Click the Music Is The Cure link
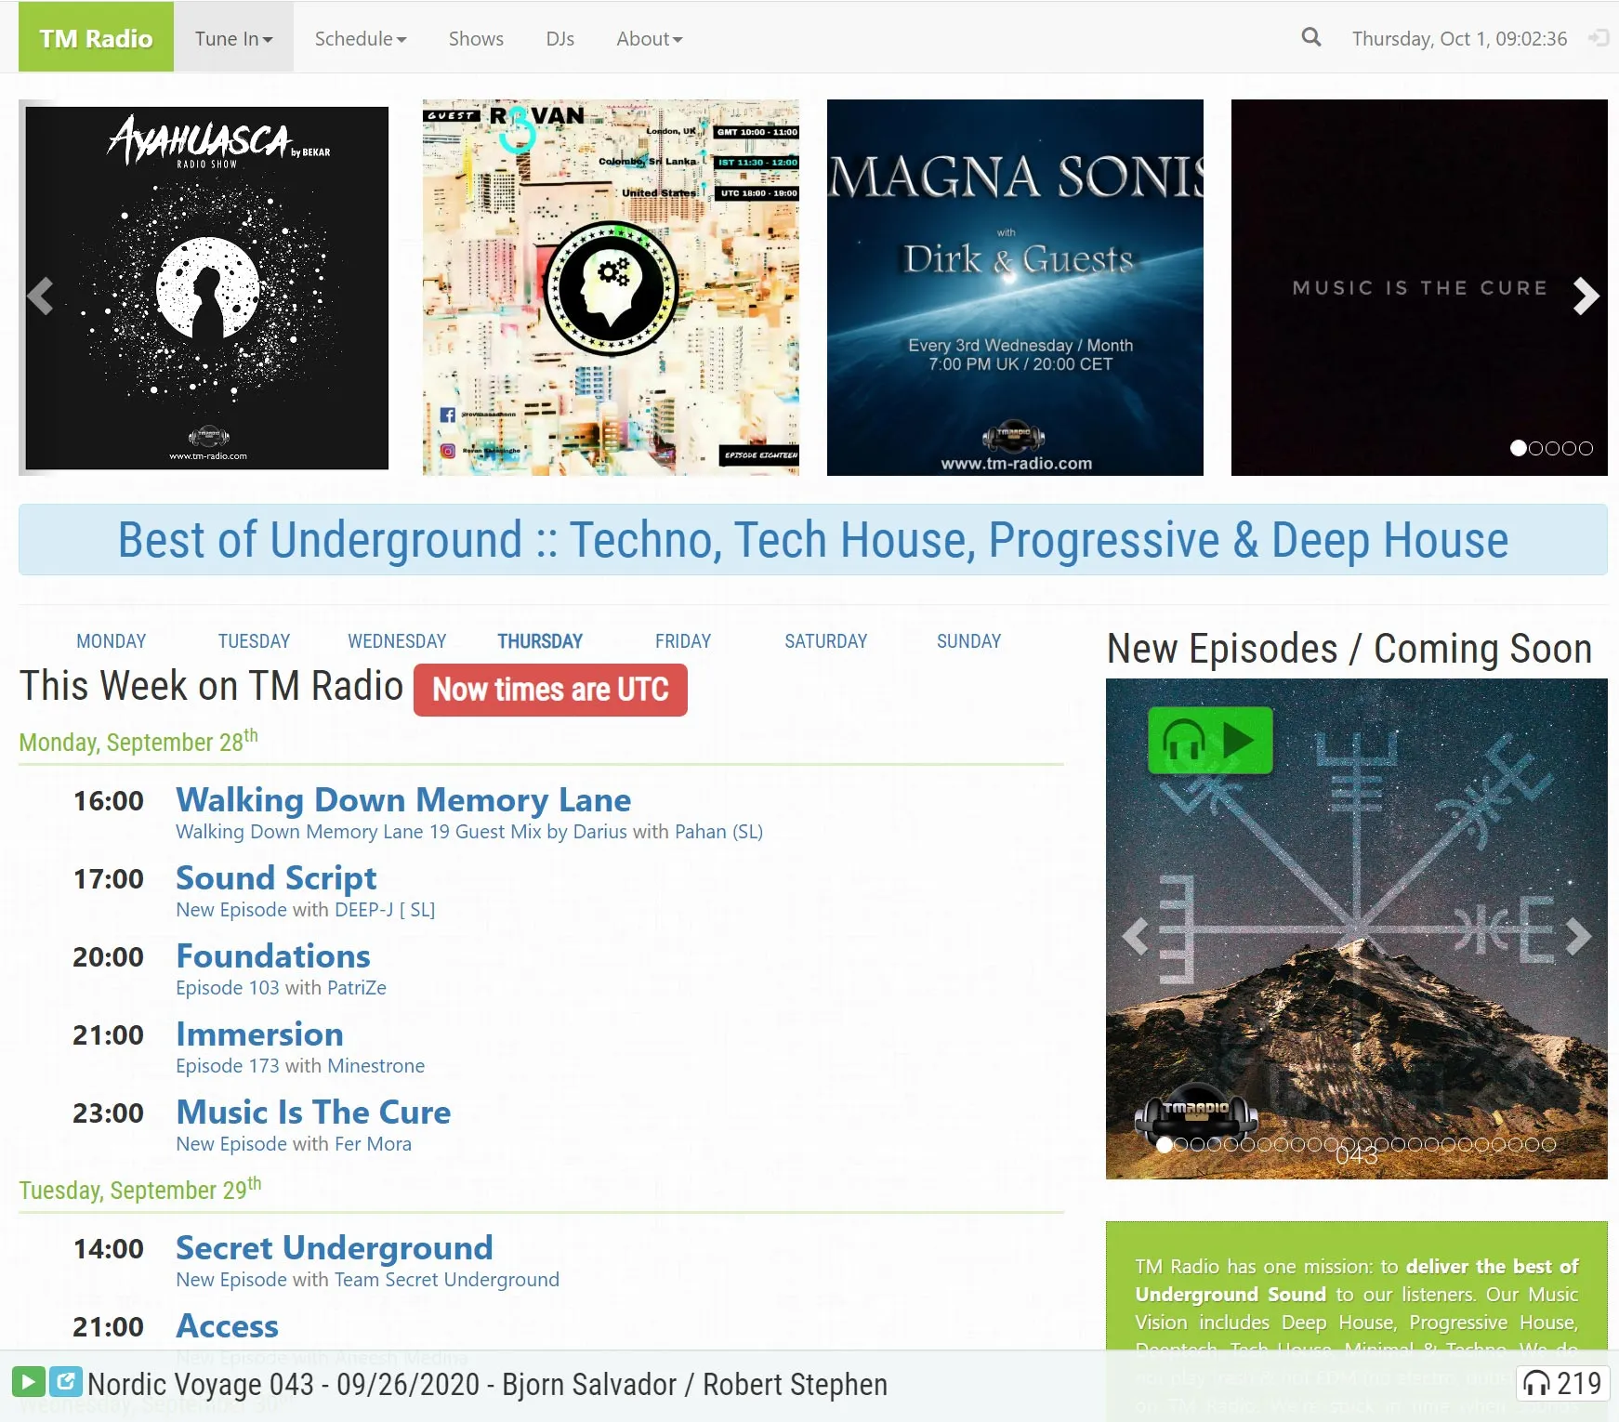The width and height of the screenshot is (1619, 1422). (313, 1112)
